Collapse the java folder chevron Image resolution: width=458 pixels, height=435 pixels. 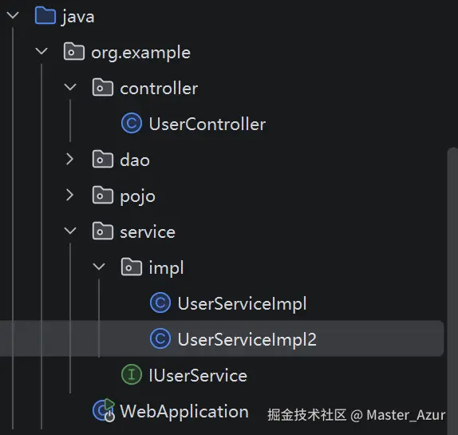tap(13, 15)
